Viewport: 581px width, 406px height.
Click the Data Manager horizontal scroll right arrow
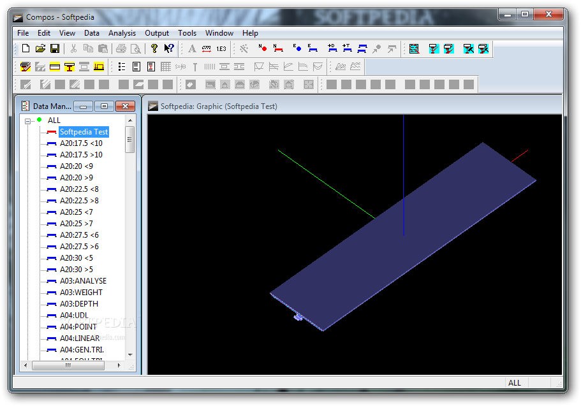[x=119, y=366]
